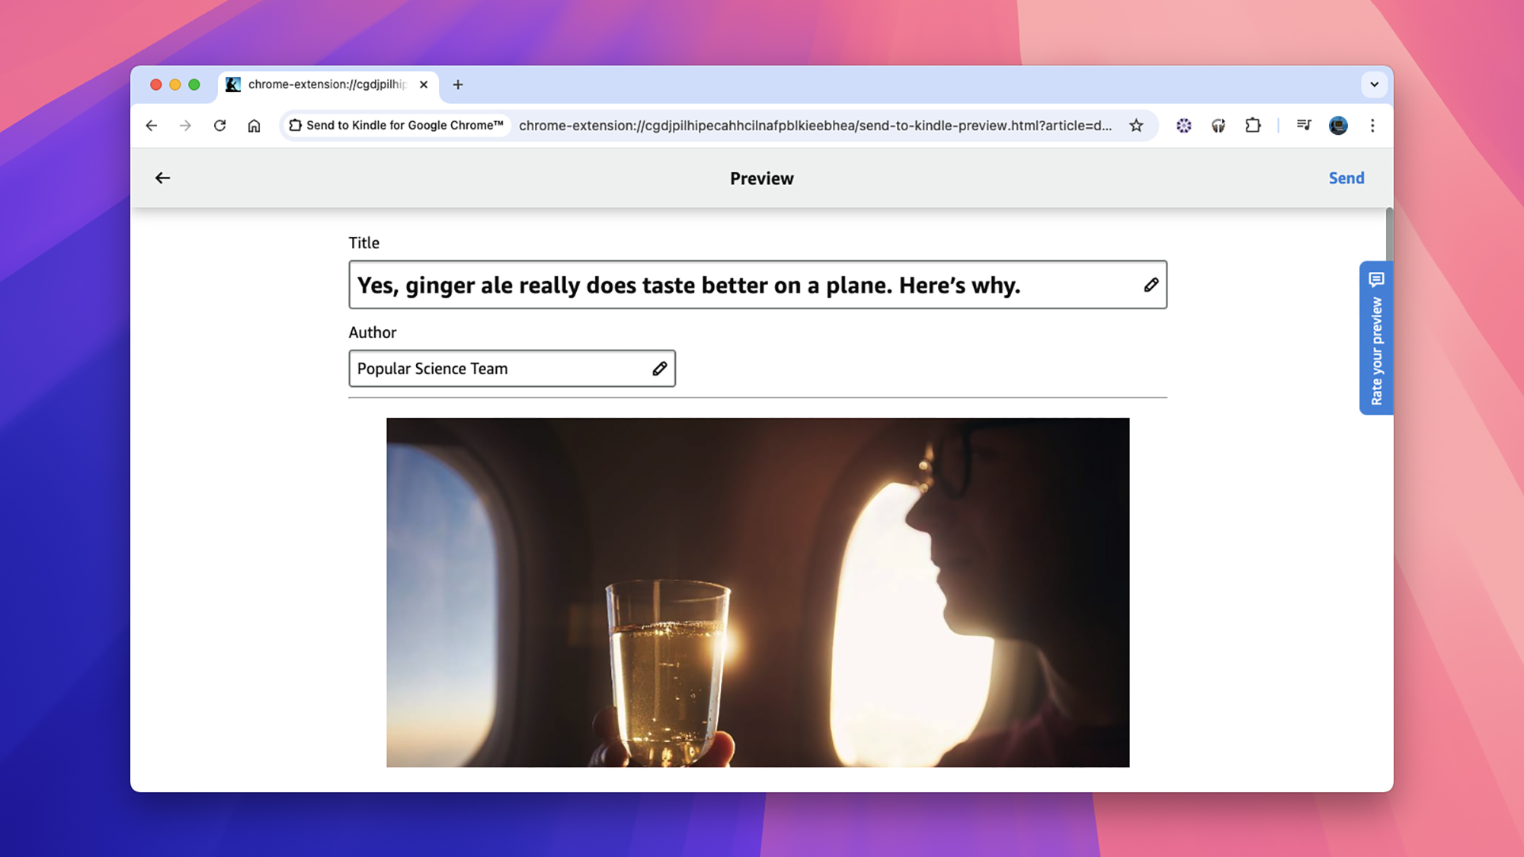Click the ginger ale article image

coord(757,593)
